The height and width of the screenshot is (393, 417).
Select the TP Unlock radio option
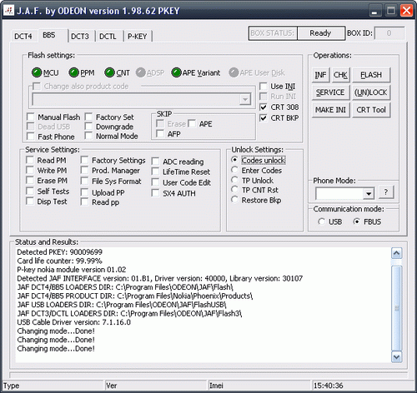click(234, 180)
